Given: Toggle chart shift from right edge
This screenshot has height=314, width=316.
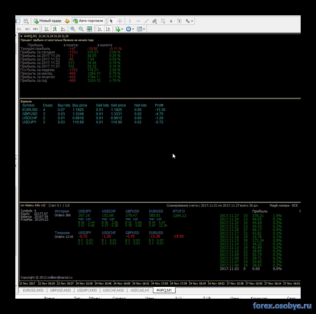Looking at the screenshot, I should (108, 29).
